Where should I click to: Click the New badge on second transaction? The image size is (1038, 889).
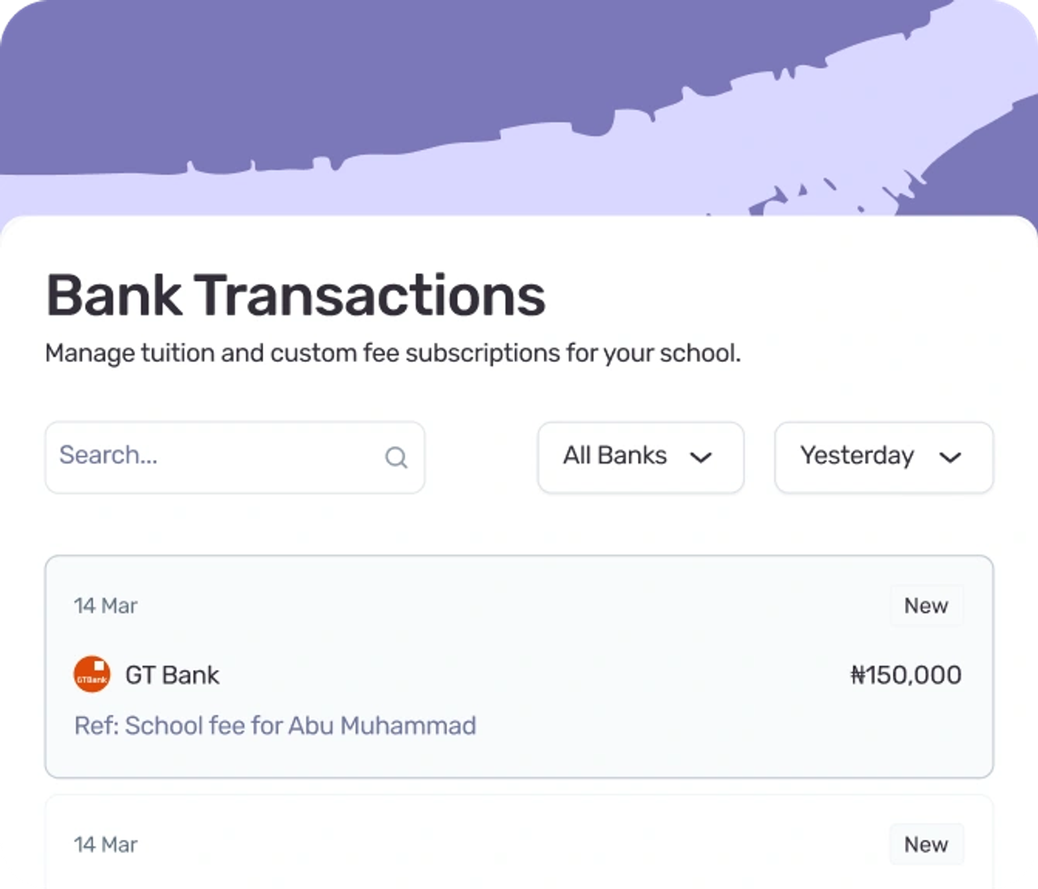(x=926, y=844)
